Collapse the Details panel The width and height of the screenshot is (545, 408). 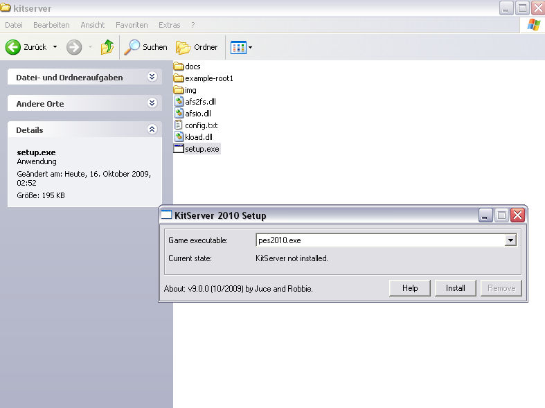point(152,130)
